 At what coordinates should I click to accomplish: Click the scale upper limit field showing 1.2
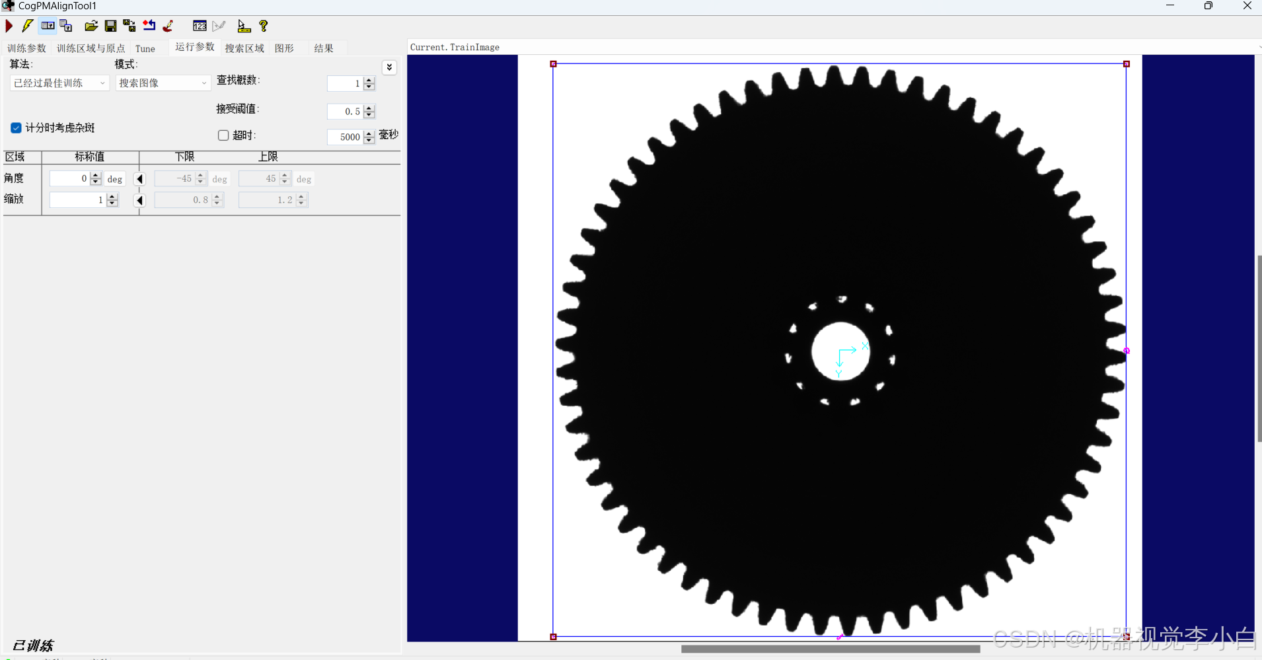point(266,200)
